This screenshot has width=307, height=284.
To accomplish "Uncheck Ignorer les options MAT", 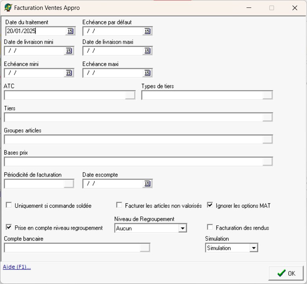I will [x=210, y=205].
